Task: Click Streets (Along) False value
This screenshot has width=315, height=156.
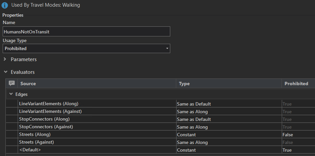Action: pyautogui.click(x=288, y=135)
